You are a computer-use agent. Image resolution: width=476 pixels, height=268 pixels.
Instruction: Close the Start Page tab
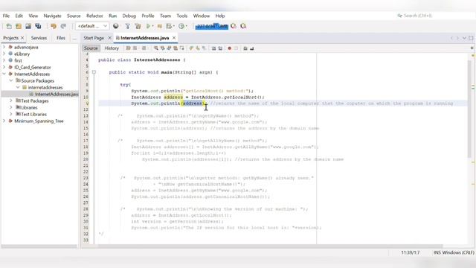click(110, 38)
